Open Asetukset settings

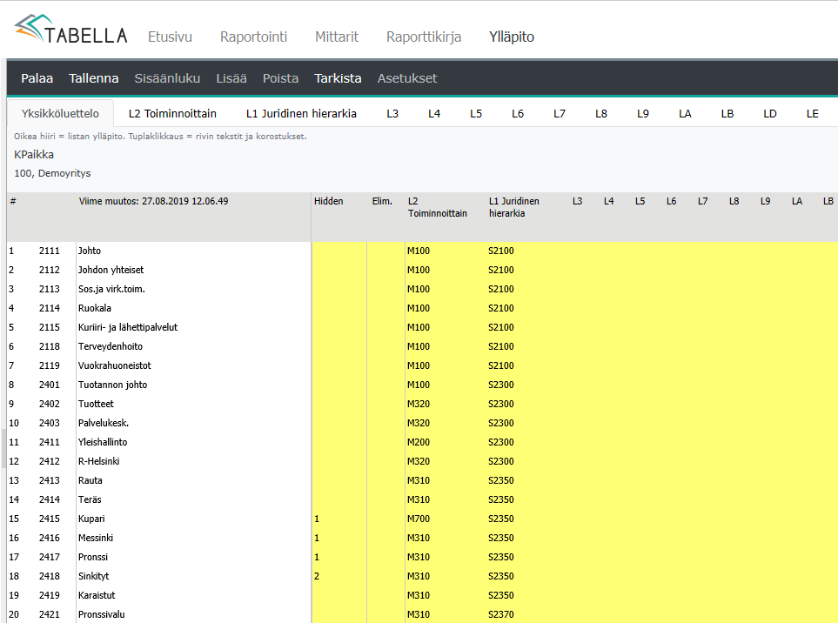(407, 78)
